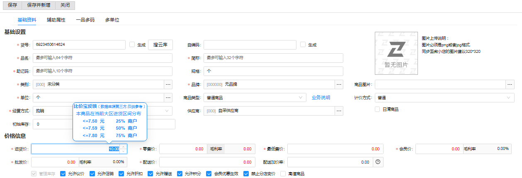Switch to the 辅助属性 tab

click(56, 20)
